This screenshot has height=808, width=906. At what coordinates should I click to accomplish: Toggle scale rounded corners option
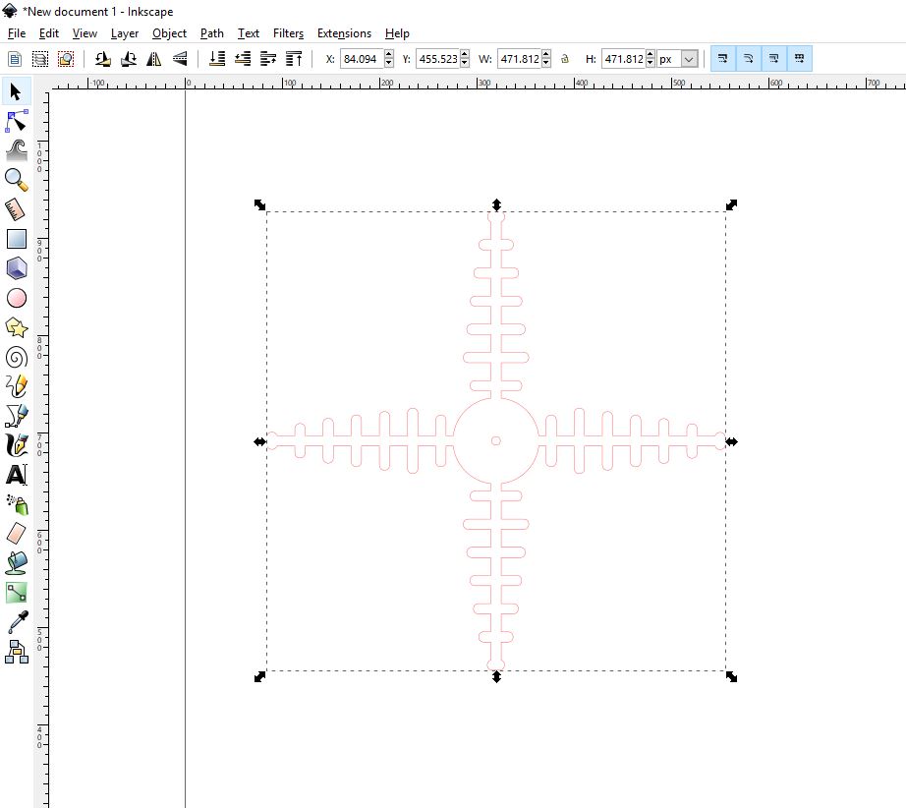click(748, 58)
